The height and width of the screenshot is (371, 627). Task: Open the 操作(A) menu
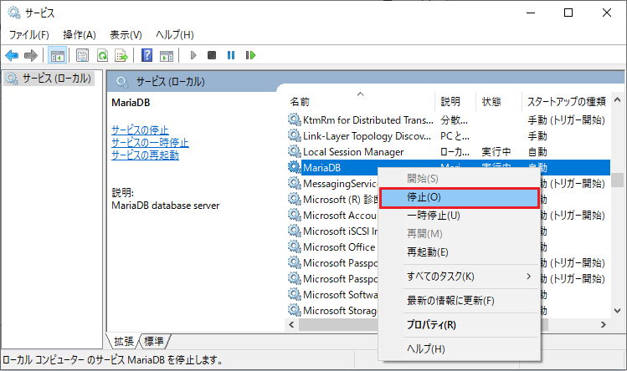tap(80, 34)
